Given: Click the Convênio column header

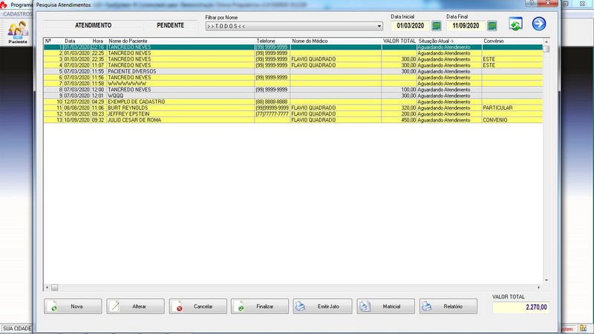Looking at the screenshot, I should (x=493, y=41).
